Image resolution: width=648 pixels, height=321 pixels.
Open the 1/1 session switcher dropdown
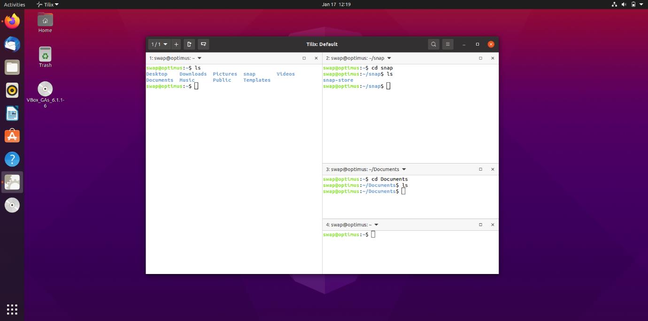(x=159, y=44)
